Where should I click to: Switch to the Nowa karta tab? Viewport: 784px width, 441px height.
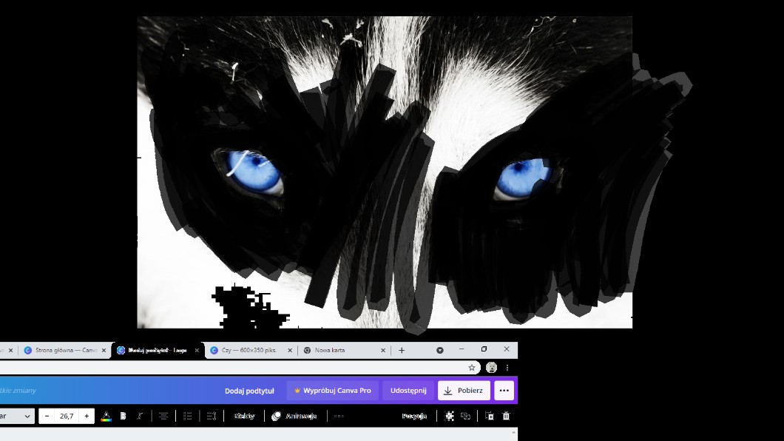point(340,350)
